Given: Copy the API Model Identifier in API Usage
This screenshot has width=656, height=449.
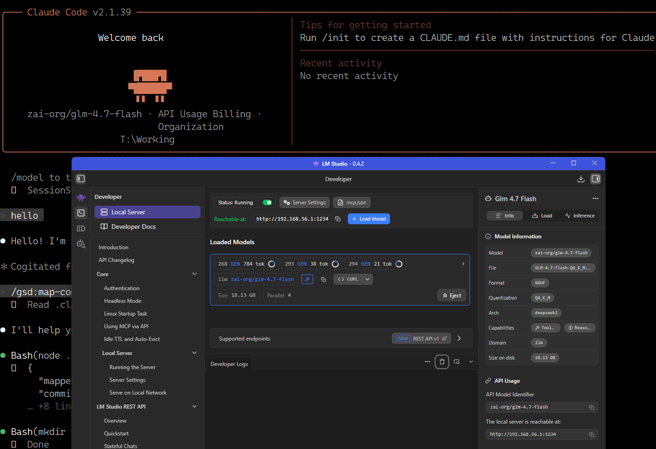Looking at the screenshot, I should (591, 407).
